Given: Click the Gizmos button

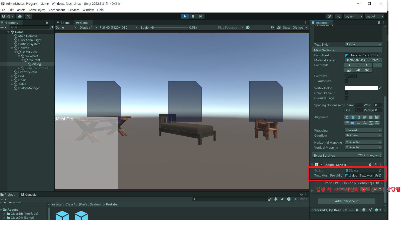Looking at the screenshot, I should pyautogui.click(x=298, y=27).
